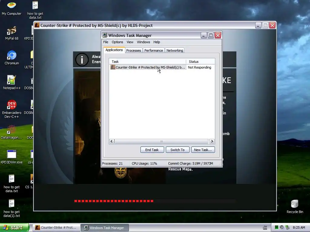Select KPD3DWin.exe desktop icon
The image size is (310, 232).
click(x=12, y=157)
